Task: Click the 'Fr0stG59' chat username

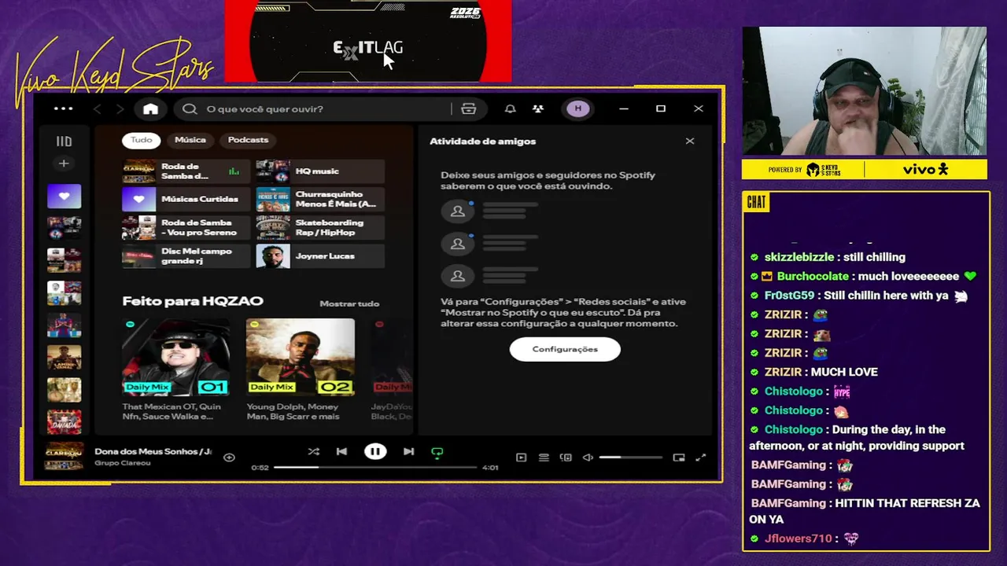Action: click(789, 296)
